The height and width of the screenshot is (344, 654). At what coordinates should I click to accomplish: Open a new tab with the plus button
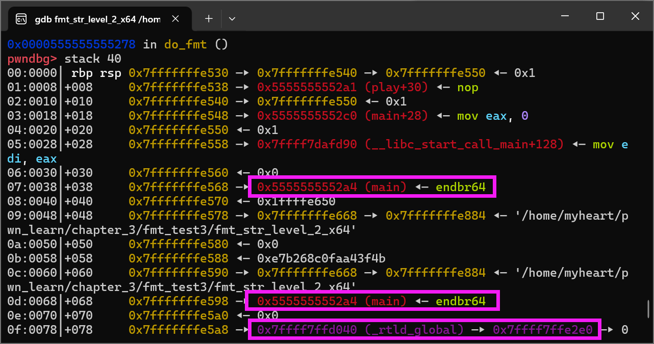(209, 18)
